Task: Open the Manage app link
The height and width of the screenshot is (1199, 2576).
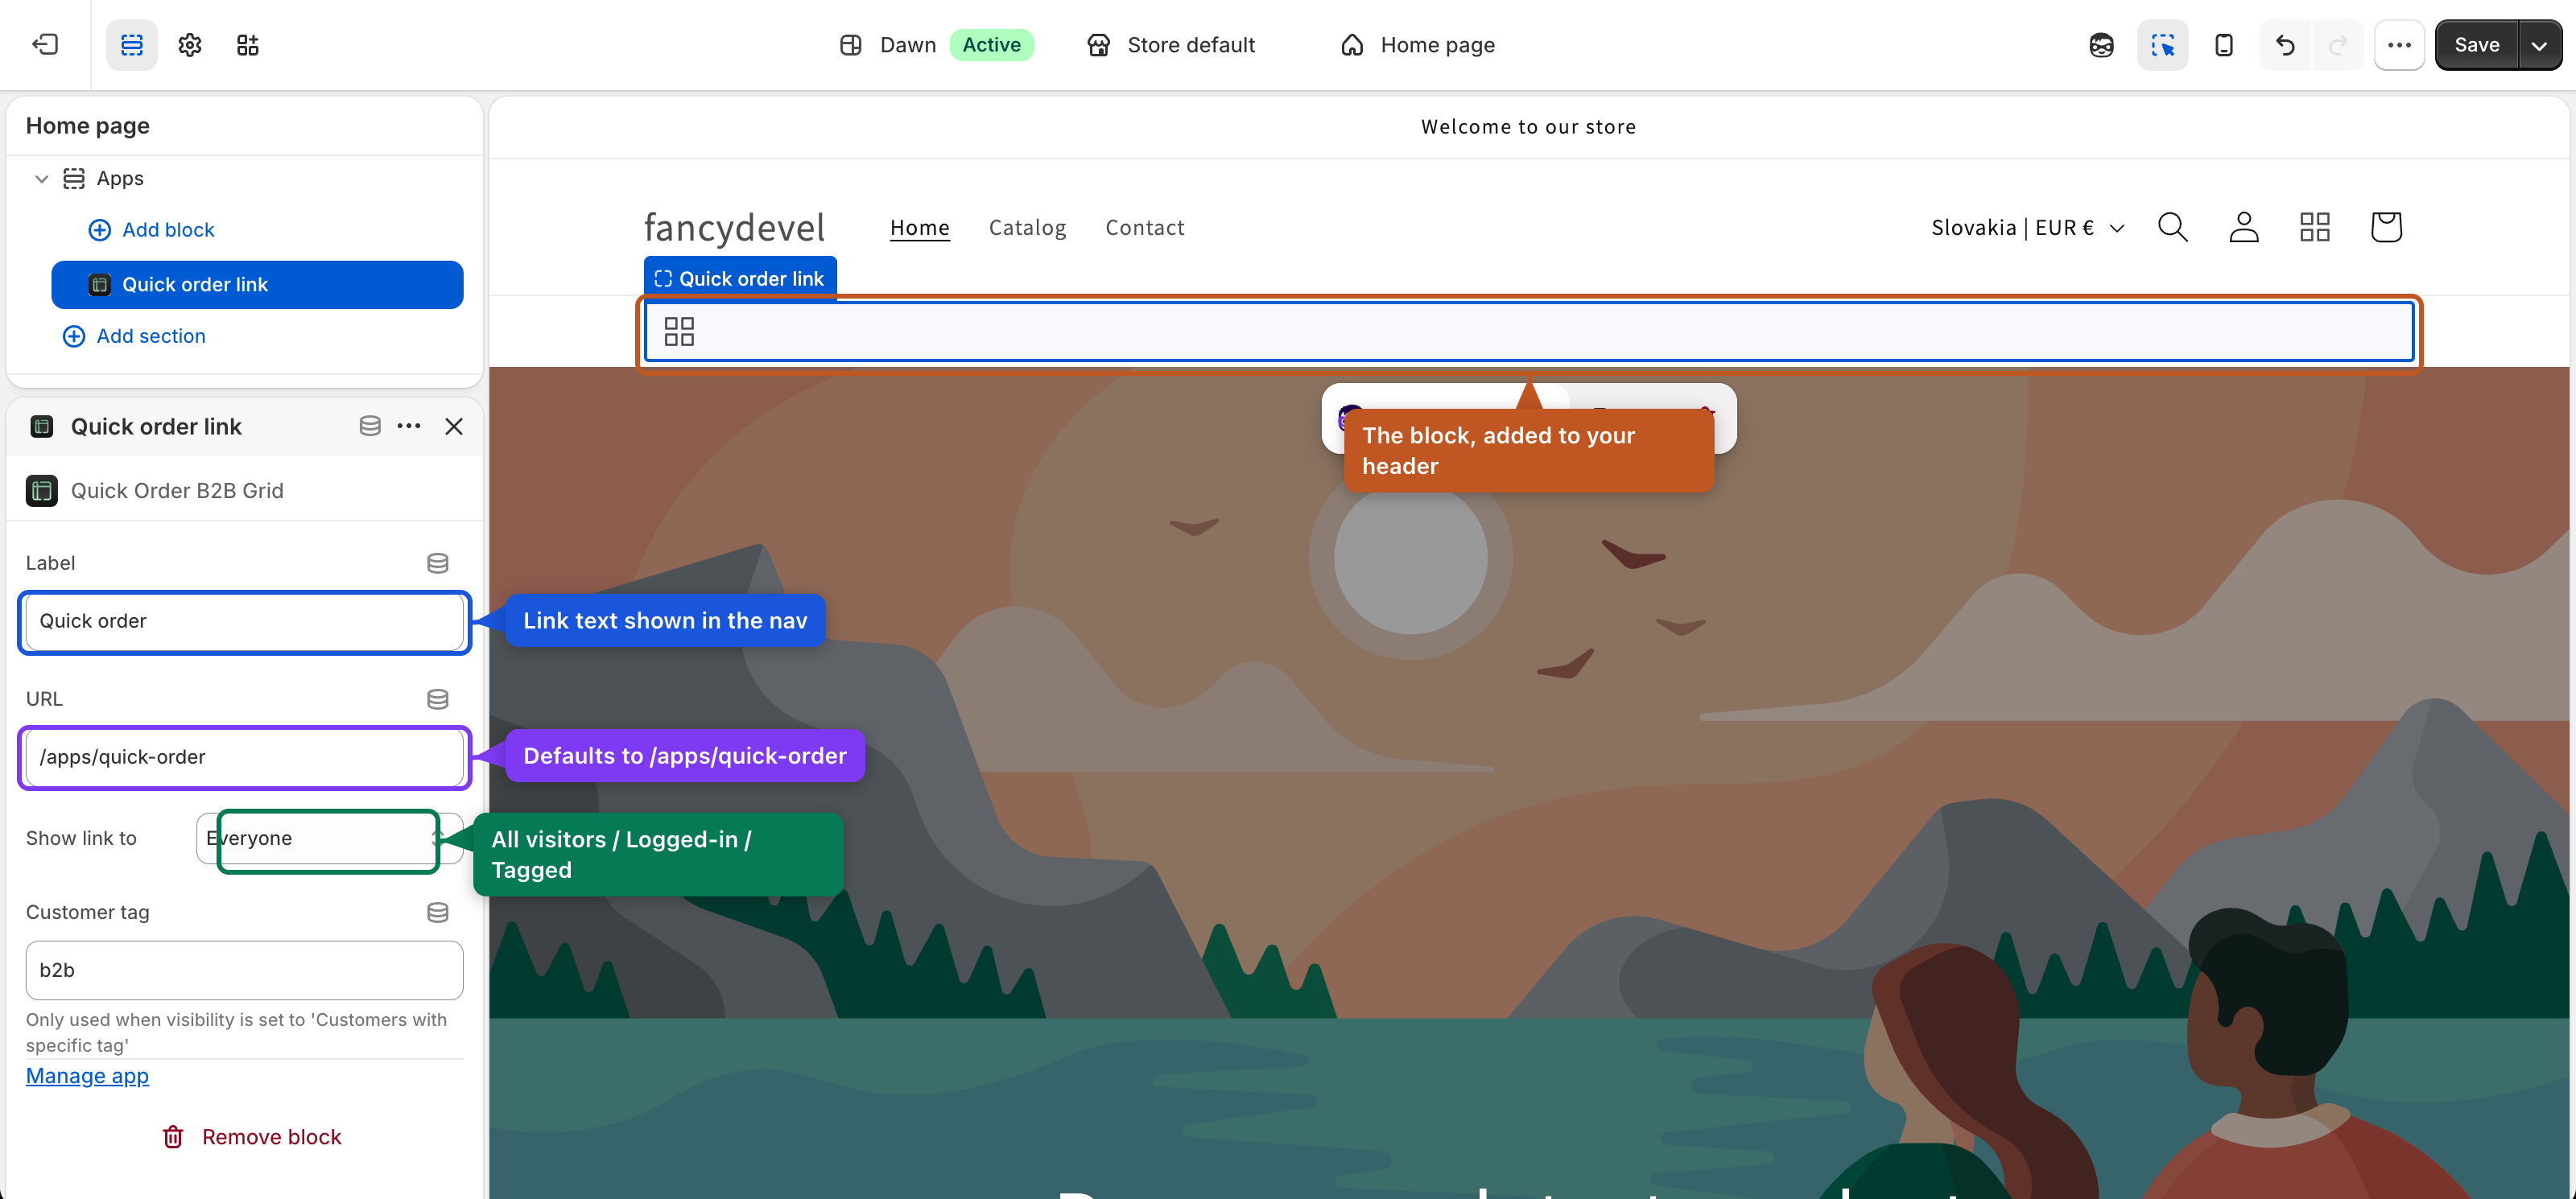Action: pyautogui.click(x=87, y=1076)
